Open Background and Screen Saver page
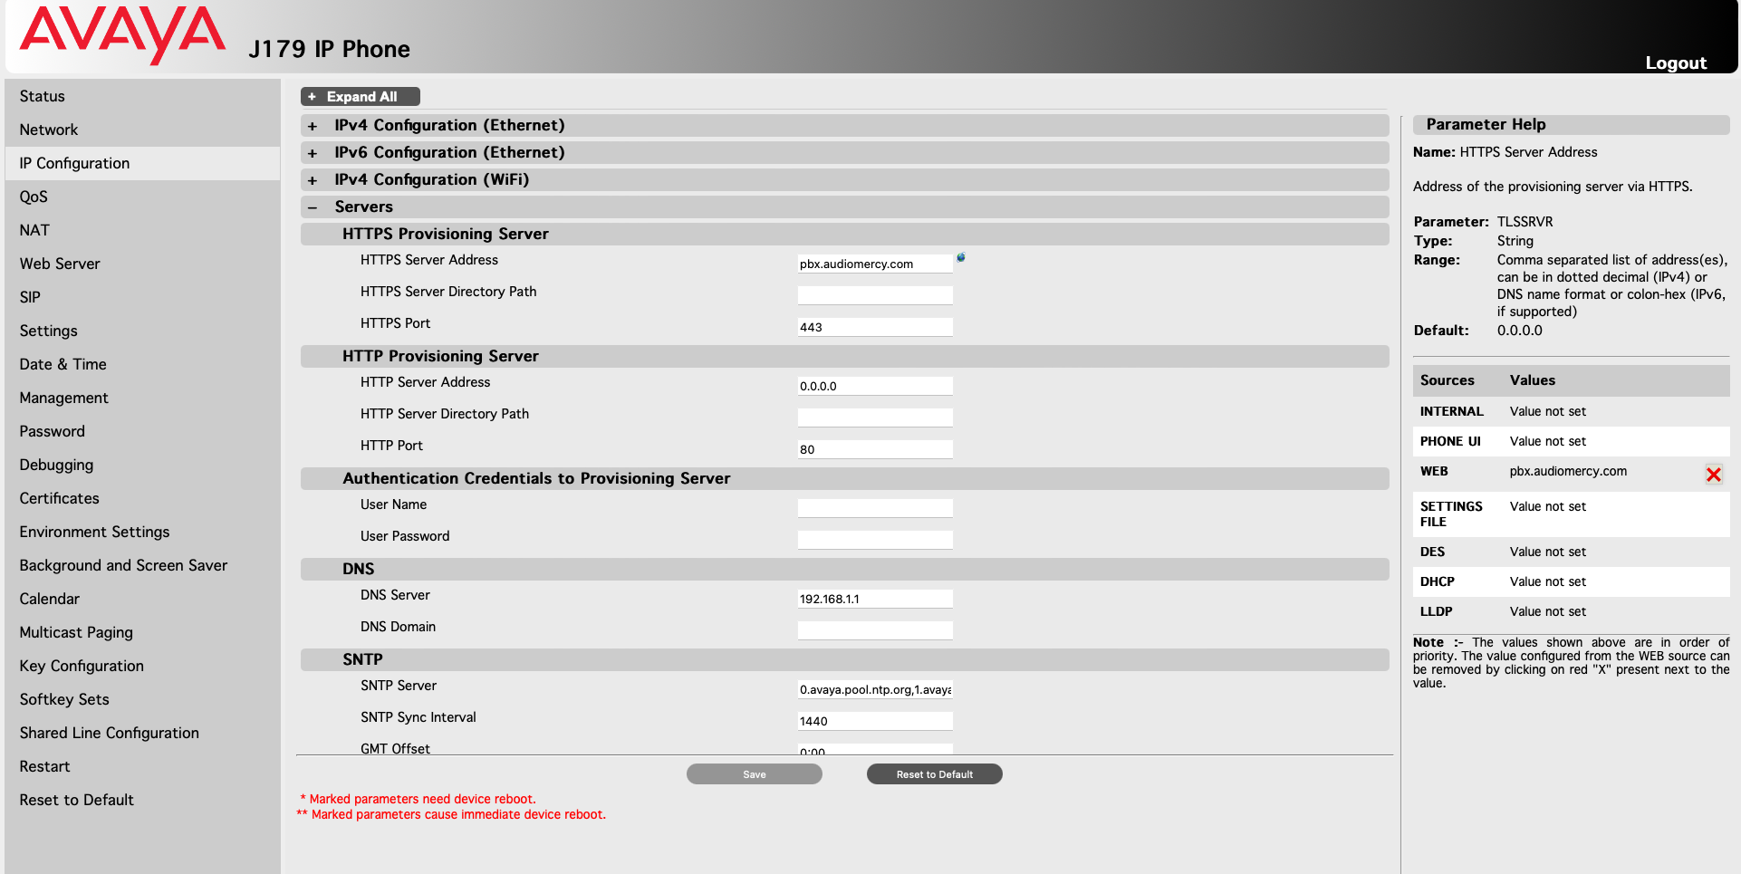The image size is (1741, 874). pyautogui.click(x=142, y=565)
